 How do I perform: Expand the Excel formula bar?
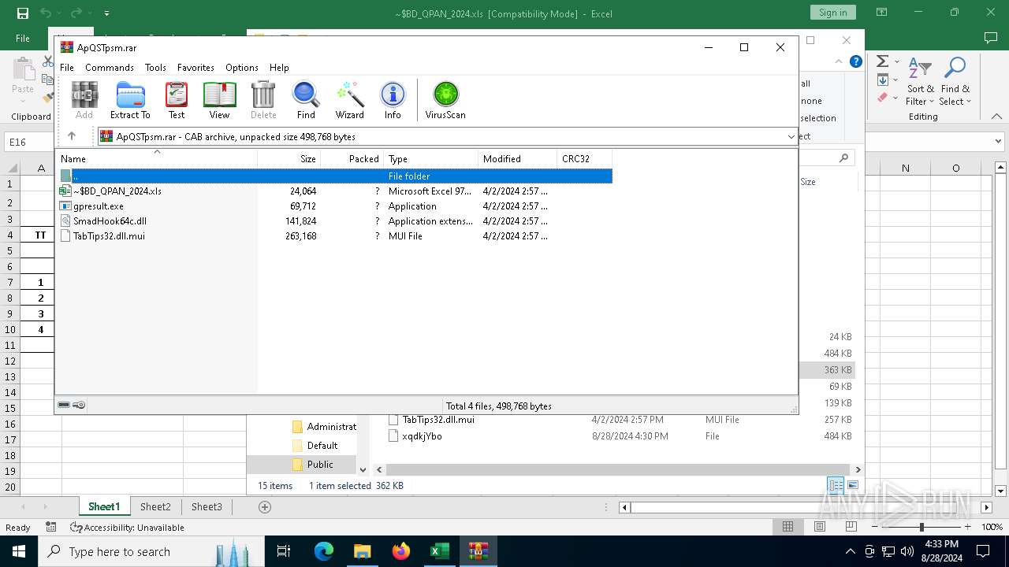click(x=1000, y=142)
